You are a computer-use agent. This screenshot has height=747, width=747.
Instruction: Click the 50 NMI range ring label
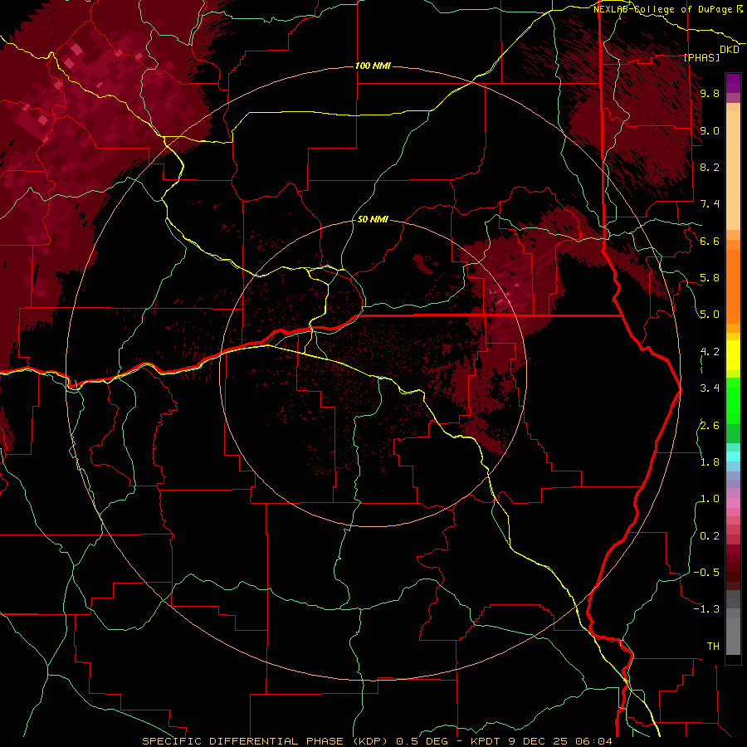tap(373, 219)
